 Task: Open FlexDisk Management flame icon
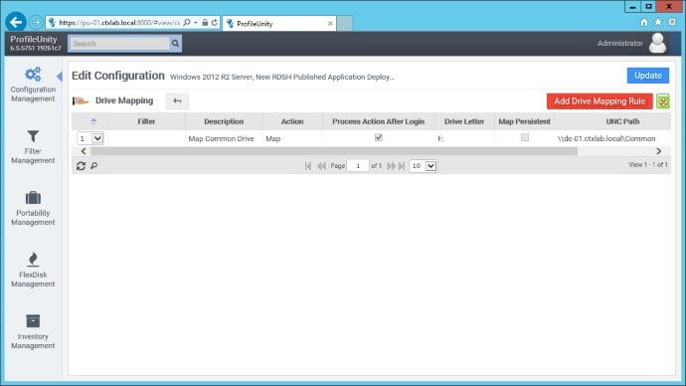click(x=33, y=260)
